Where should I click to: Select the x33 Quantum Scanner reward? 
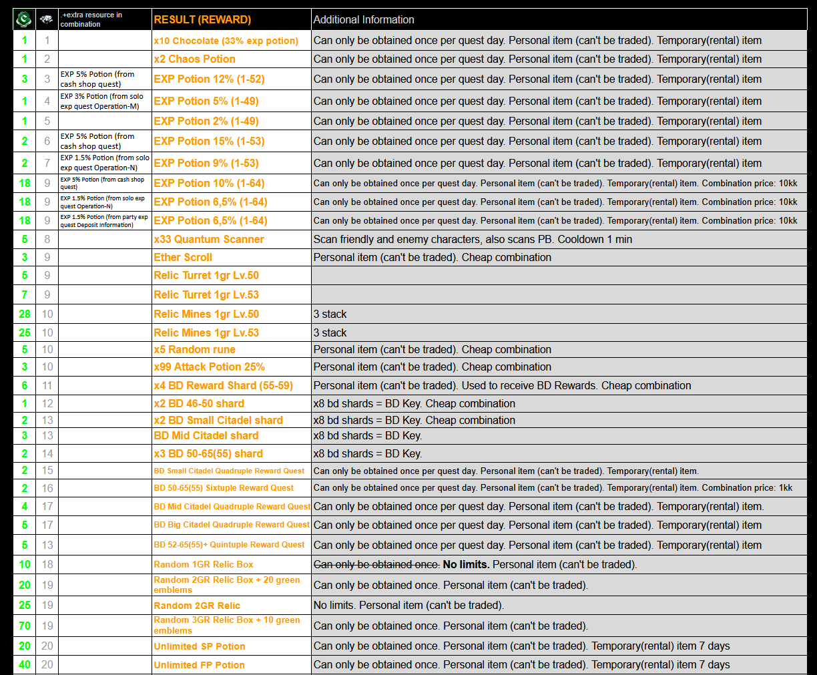click(208, 240)
